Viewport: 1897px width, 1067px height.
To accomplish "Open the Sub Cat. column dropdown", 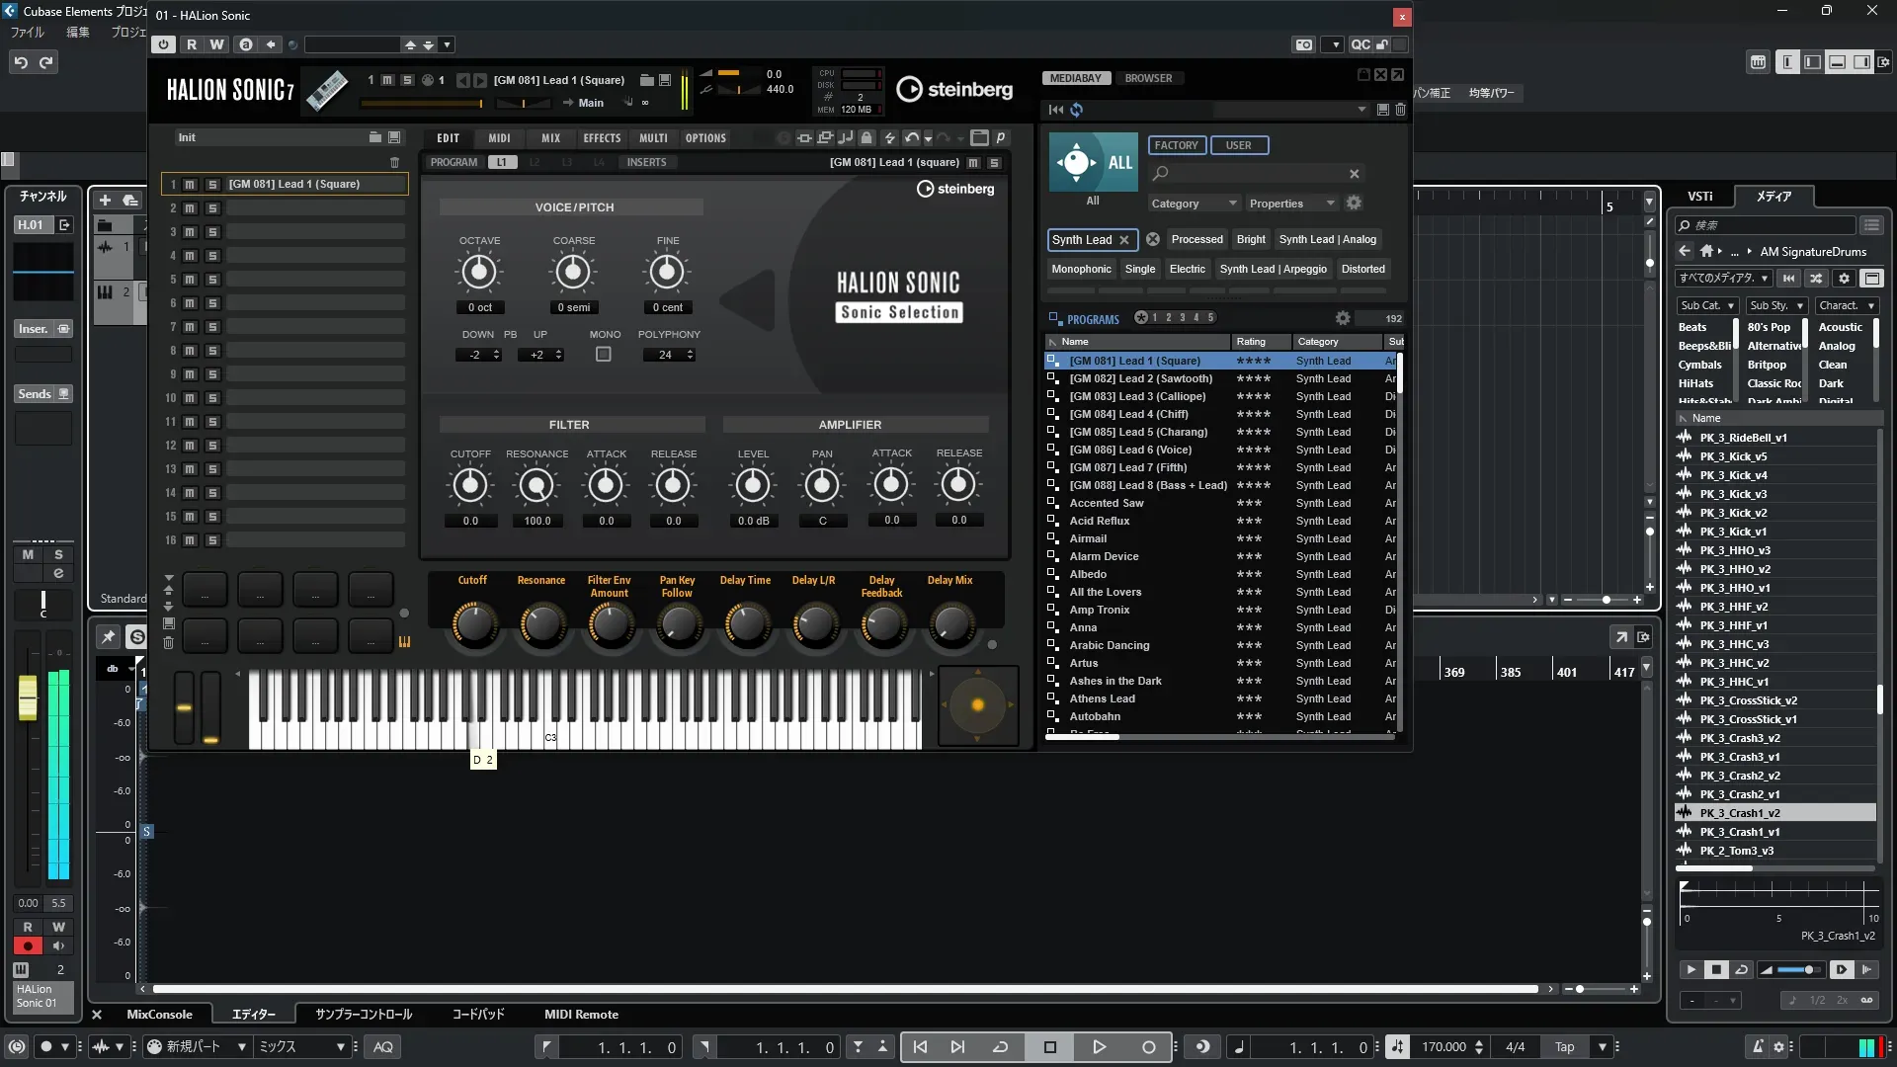I will point(1707,306).
